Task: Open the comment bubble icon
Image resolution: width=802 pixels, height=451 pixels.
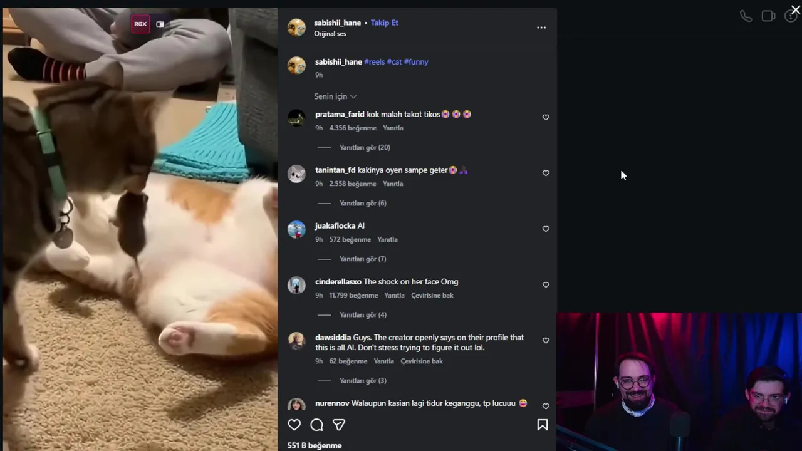Action: pos(316,425)
